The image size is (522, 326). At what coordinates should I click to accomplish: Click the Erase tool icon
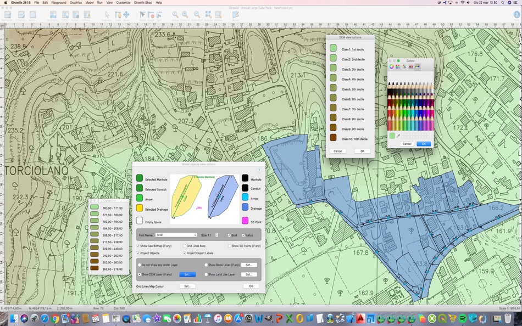[x=151, y=15]
